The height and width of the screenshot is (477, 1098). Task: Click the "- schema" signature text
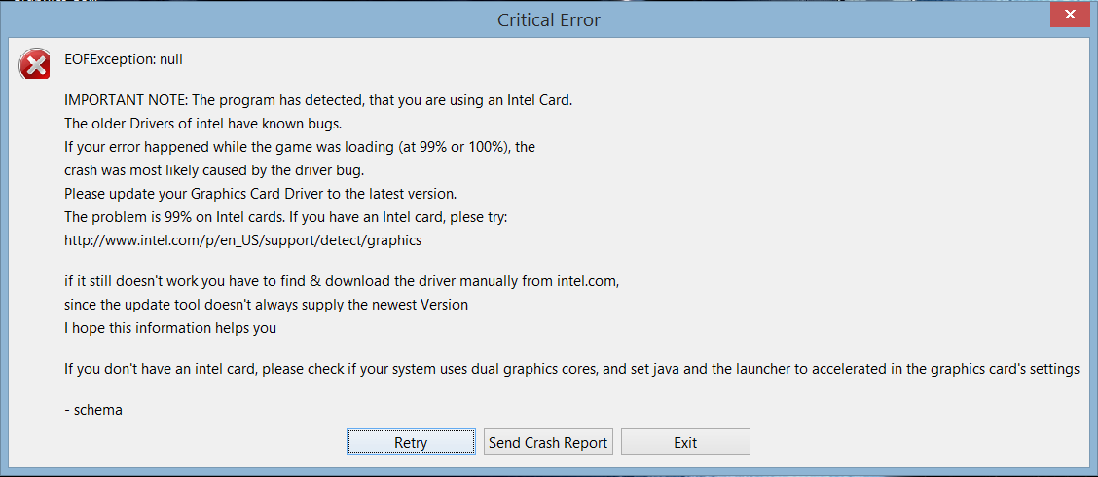[93, 410]
